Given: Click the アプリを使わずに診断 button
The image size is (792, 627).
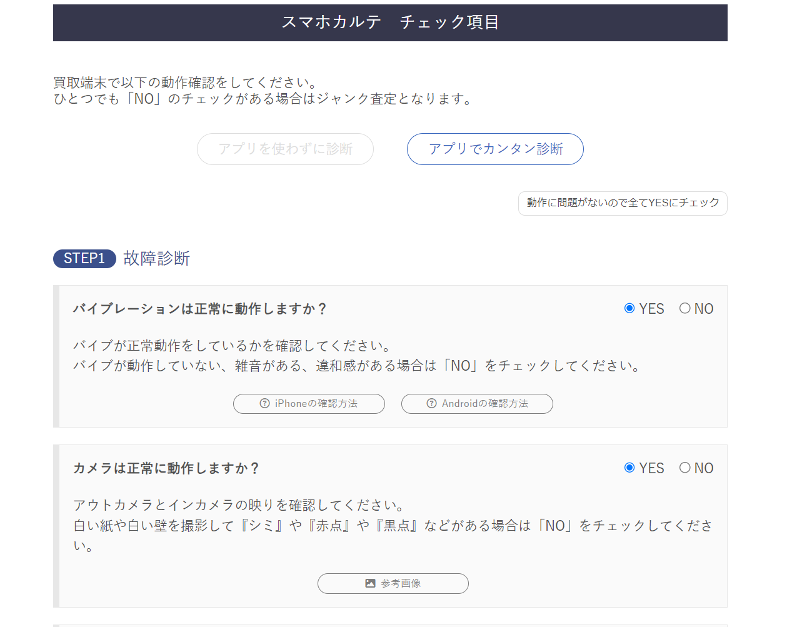Looking at the screenshot, I should pos(285,149).
